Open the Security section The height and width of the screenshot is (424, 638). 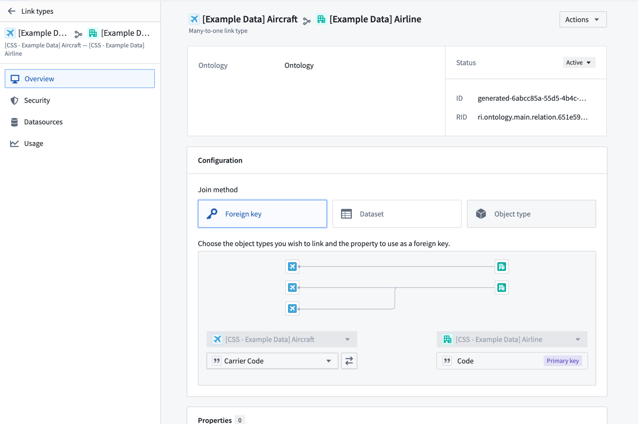tap(80, 100)
